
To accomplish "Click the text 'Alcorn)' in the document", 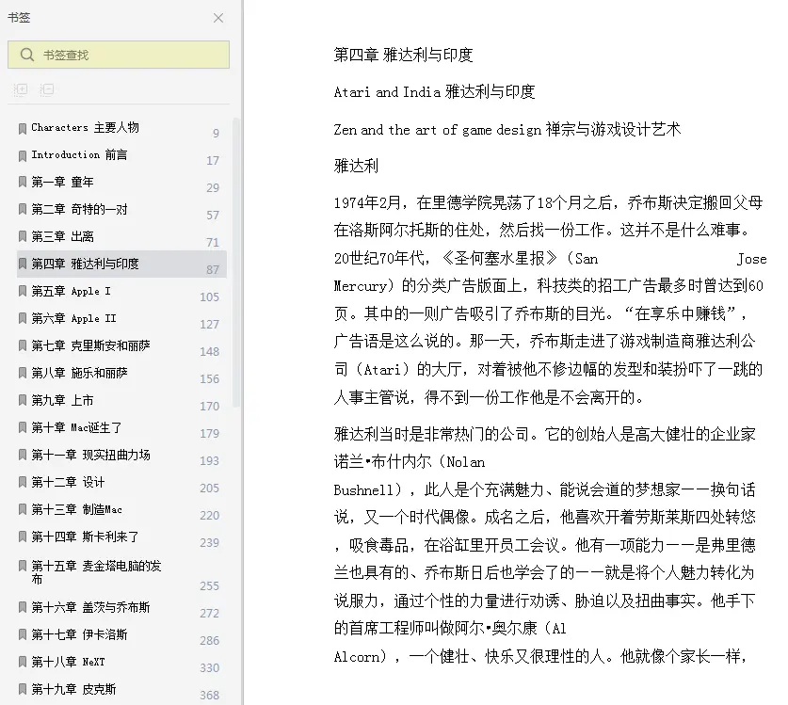I will click(360, 656).
